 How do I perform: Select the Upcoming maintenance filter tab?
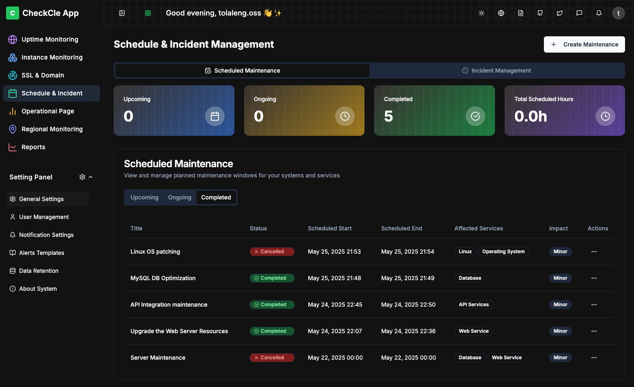click(x=144, y=197)
